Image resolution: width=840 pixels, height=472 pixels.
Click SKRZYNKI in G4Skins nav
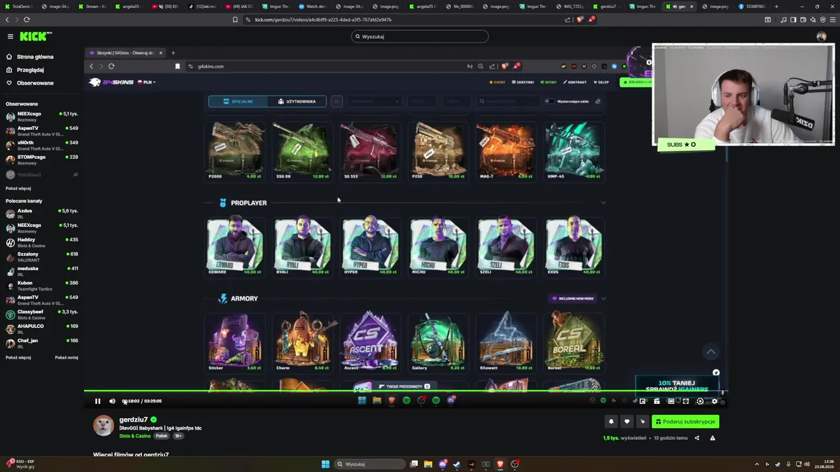tap(523, 83)
